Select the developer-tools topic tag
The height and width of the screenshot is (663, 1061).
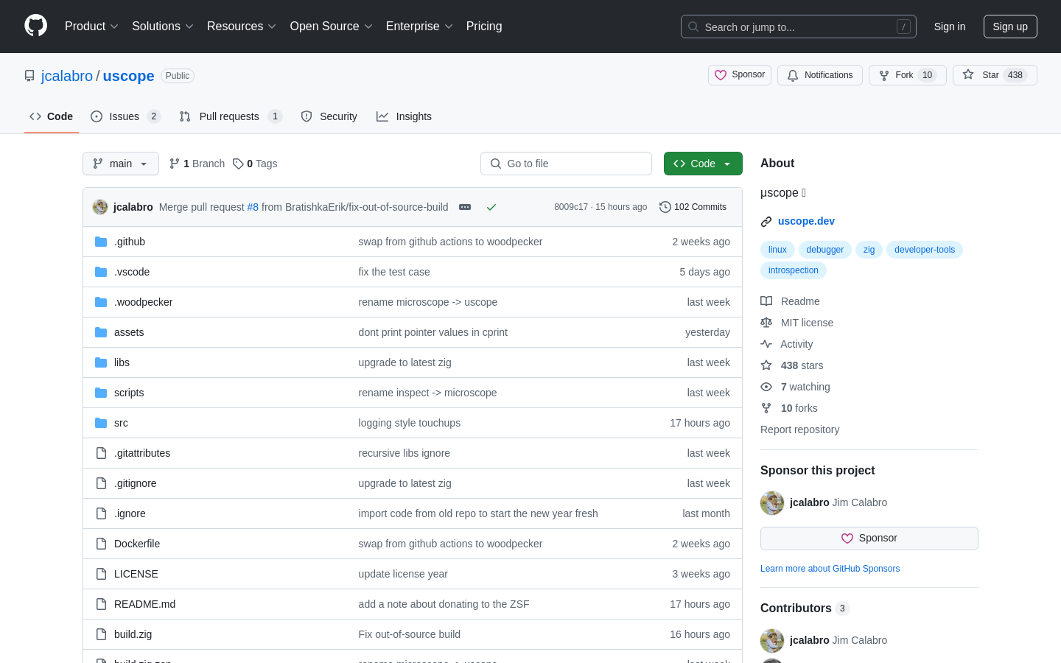point(924,250)
